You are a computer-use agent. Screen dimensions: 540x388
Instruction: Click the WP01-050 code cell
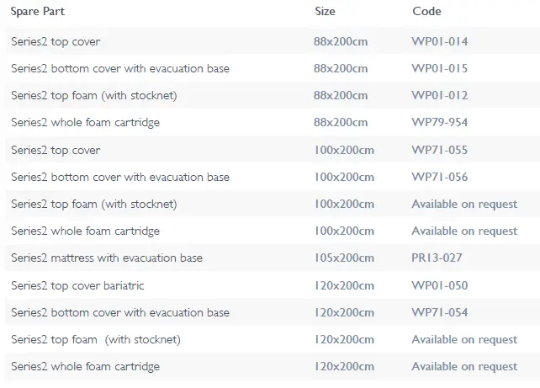[x=439, y=285]
